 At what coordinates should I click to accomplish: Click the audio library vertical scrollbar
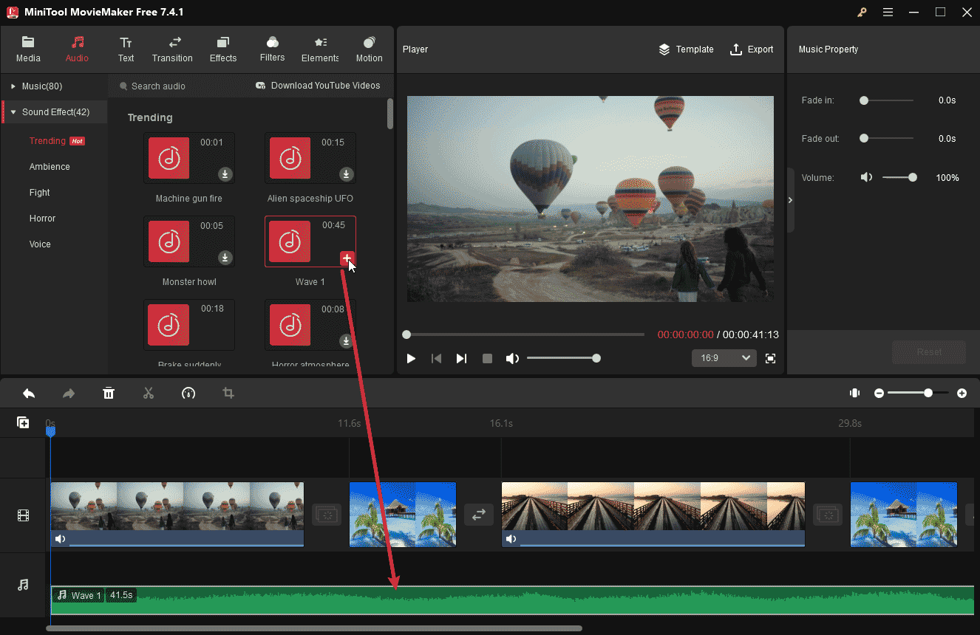tap(390, 113)
